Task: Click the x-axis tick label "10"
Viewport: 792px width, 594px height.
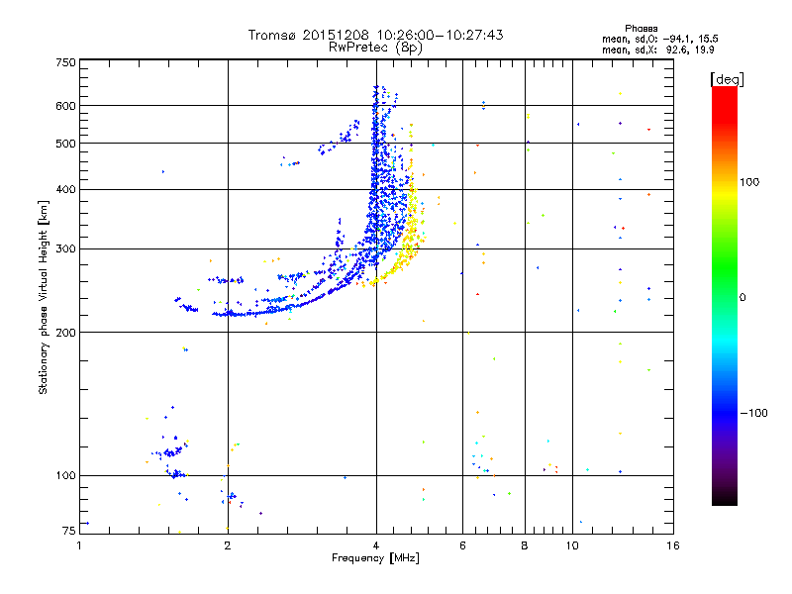Action: (x=572, y=545)
